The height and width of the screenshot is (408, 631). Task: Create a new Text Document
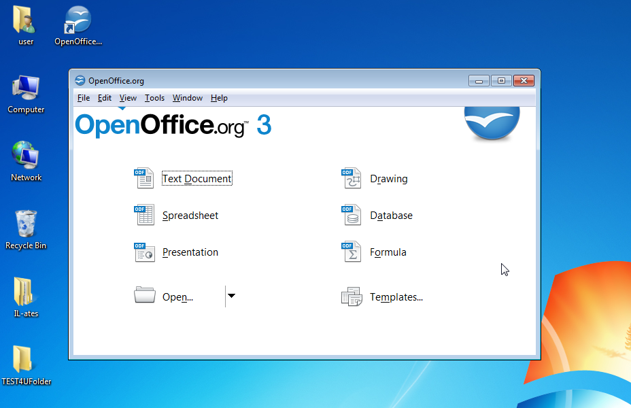[197, 179]
